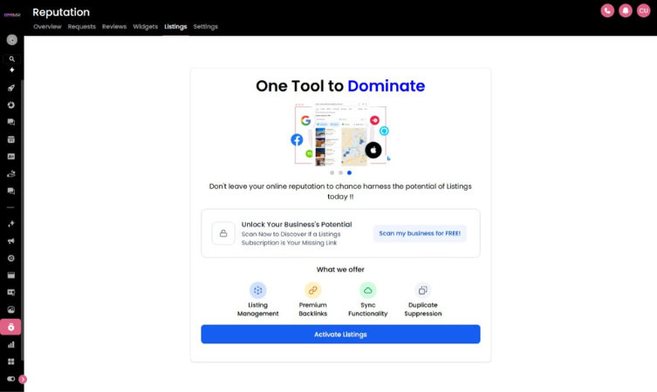Screen dimensions: 657x392
Task: Click Scan my business for FREE! button
Action: coord(420,233)
